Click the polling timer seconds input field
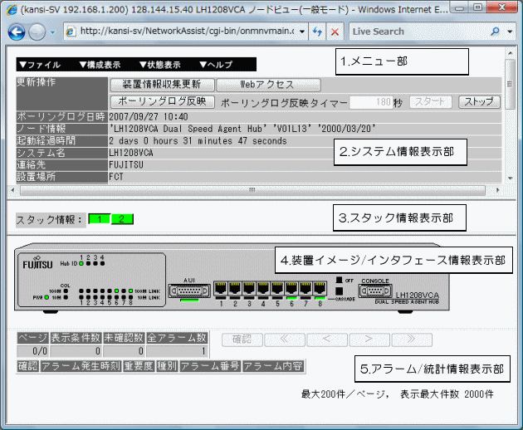 370,102
